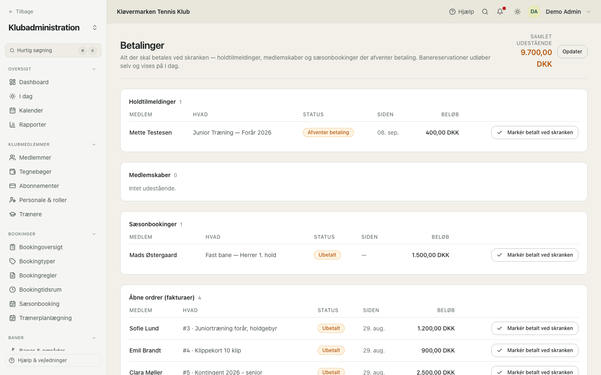Open Hjælp & vejledninger at sidebar bottom
Screen dimensions: 601x375
pyautogui.click(x=53, y=360)
